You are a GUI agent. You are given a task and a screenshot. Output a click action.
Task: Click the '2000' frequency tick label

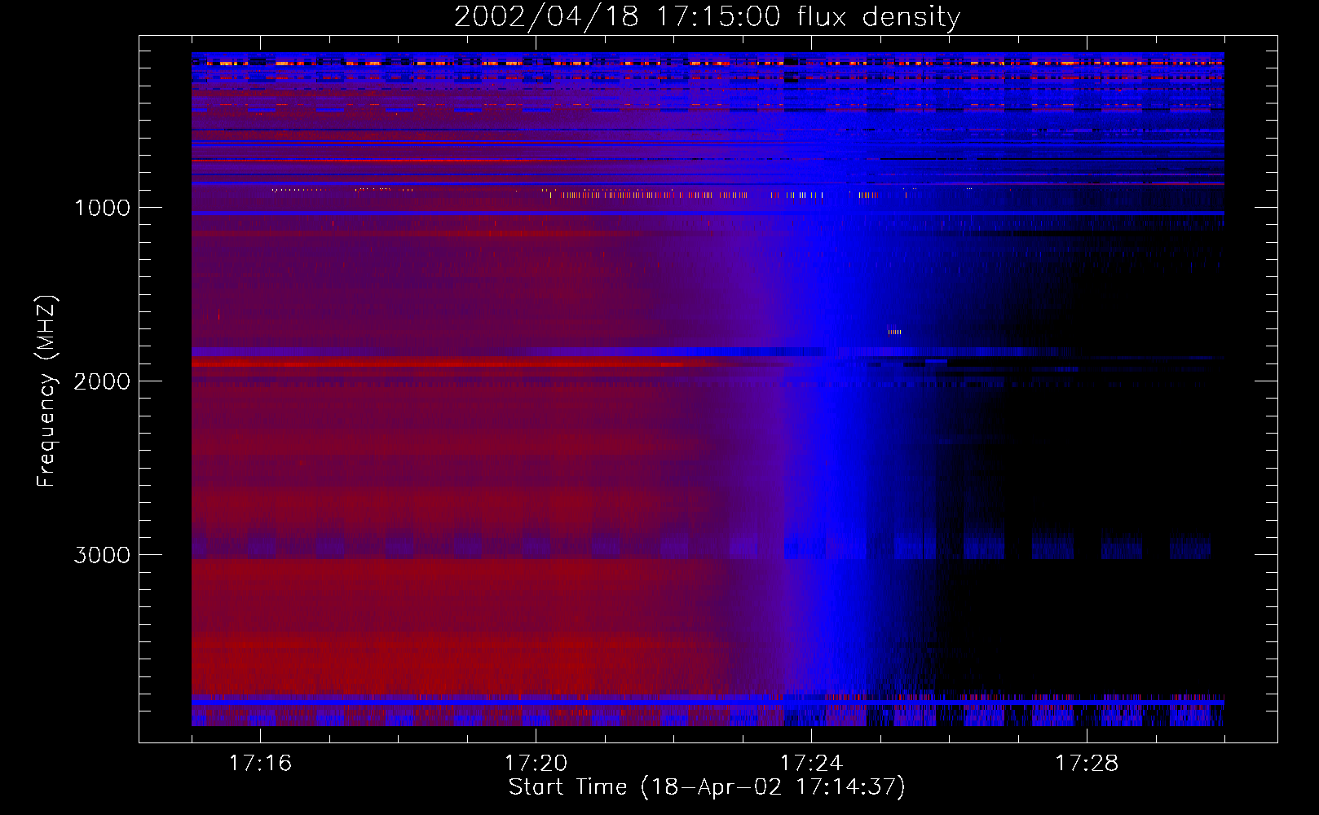pos(102,381)
